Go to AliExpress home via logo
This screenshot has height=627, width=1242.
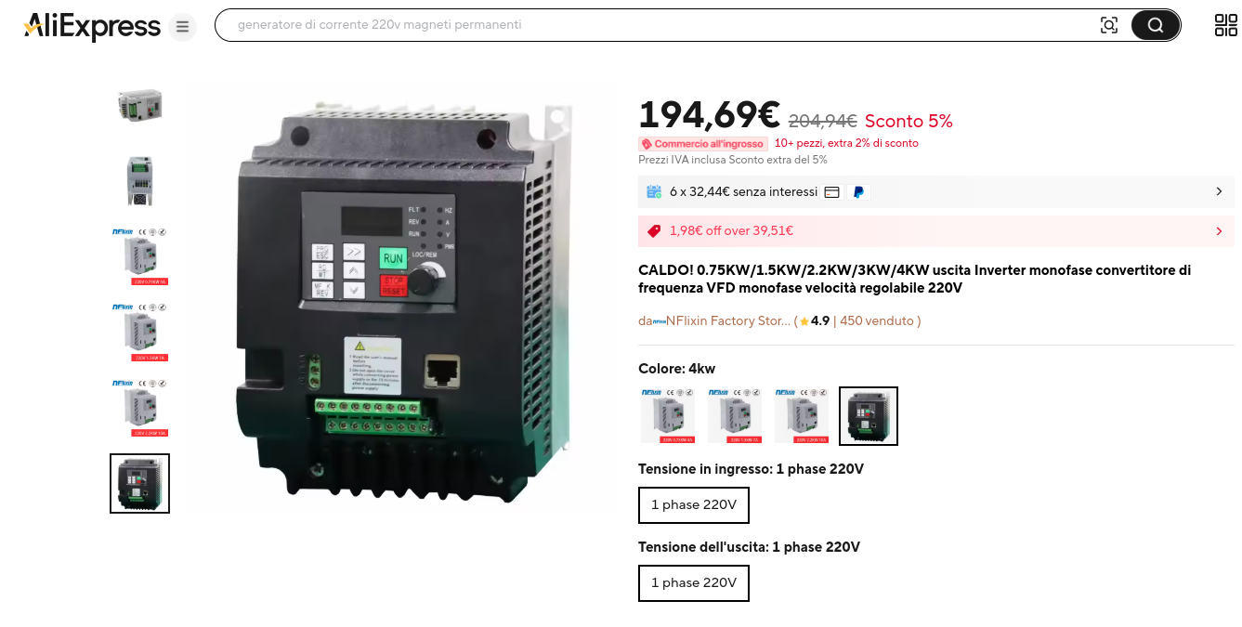pos(92,26)
